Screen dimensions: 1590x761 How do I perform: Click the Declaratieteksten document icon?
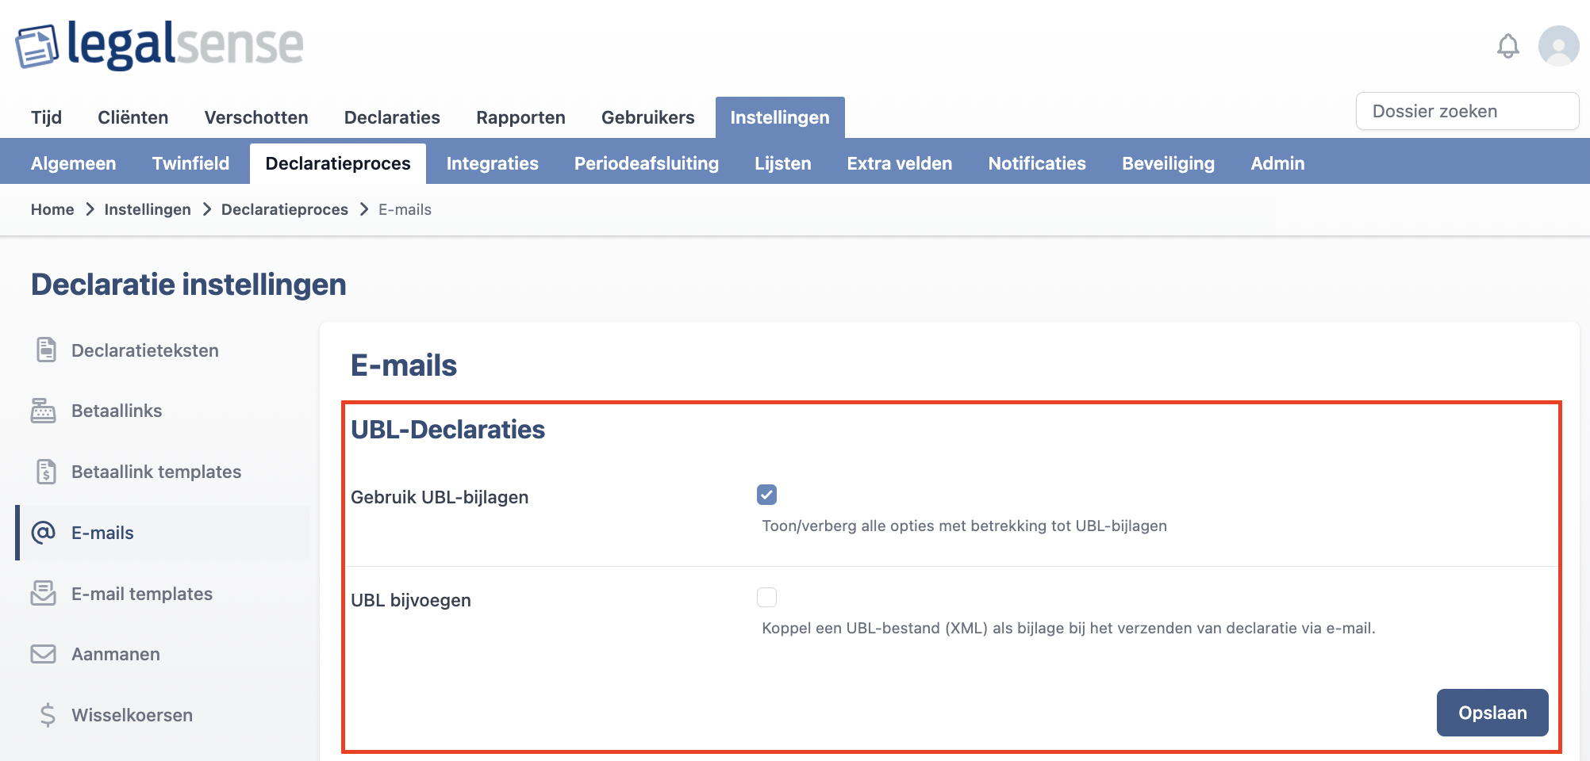click(x=47, y=350)
